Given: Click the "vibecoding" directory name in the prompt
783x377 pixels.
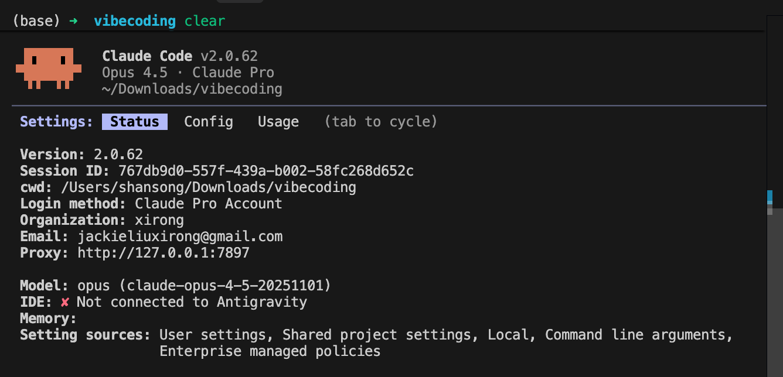Looking at the screenshot, I should 134,22.
